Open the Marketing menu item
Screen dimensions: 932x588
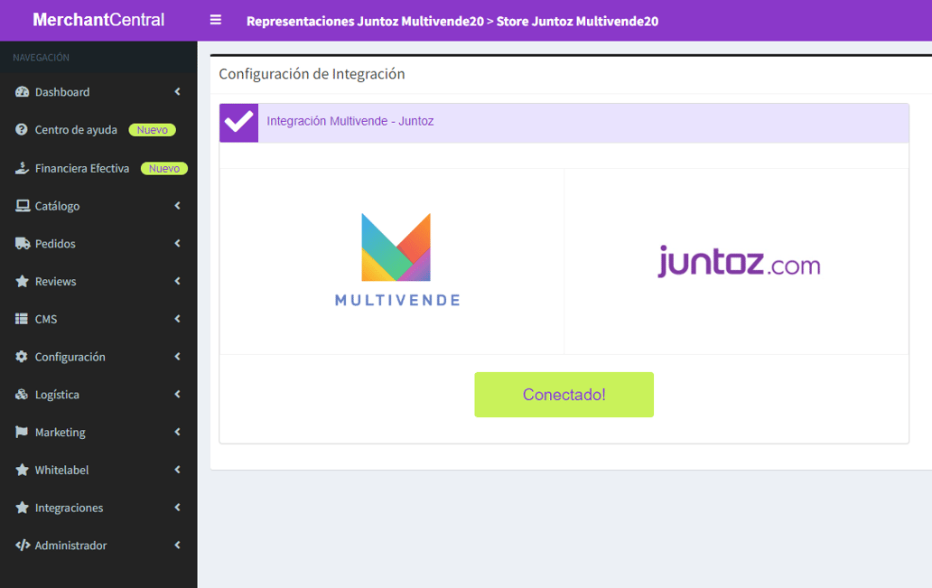tap(98, 433)
